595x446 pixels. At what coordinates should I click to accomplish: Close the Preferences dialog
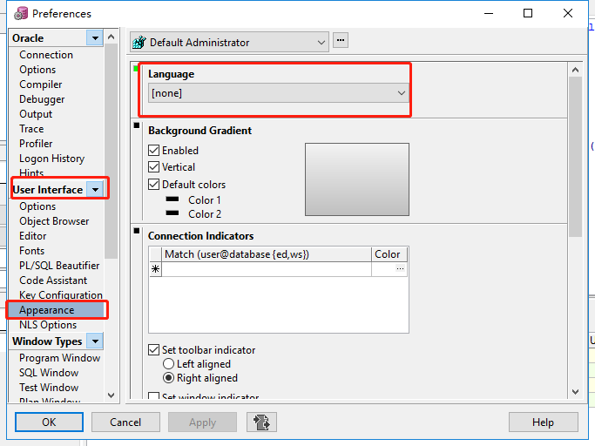point(568,13)
